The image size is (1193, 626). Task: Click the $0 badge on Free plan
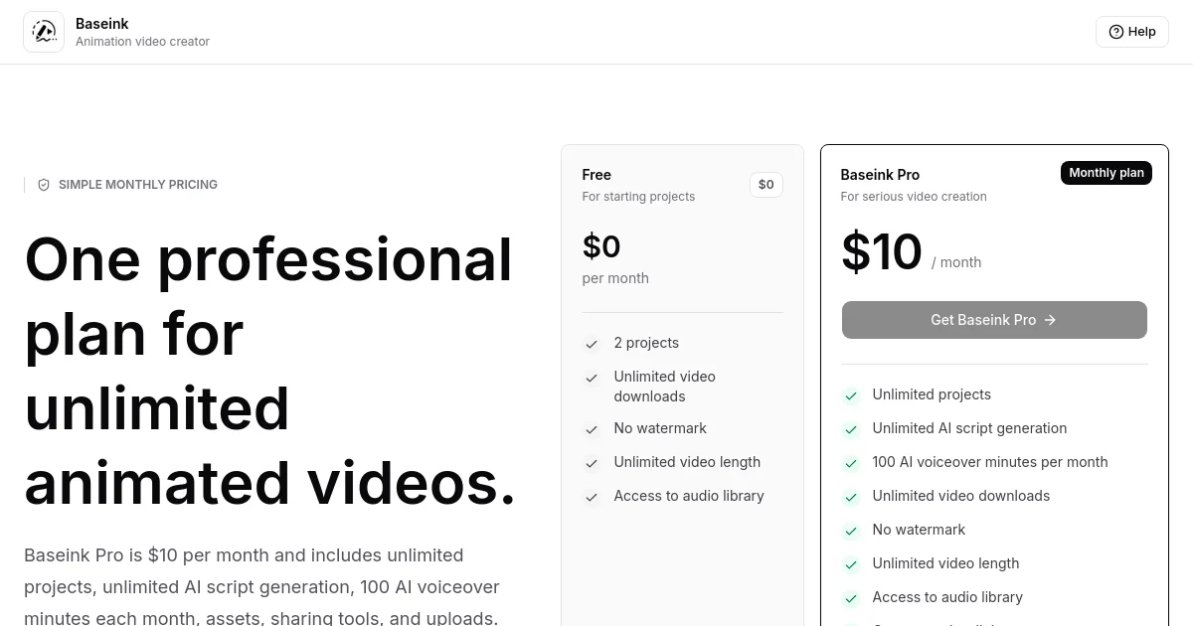(767, 185)
